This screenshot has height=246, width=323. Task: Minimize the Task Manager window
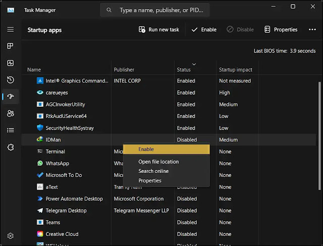point(273,7)
